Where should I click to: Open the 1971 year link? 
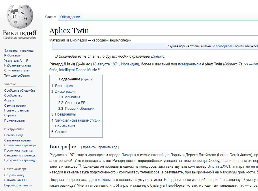pos(115,64)
